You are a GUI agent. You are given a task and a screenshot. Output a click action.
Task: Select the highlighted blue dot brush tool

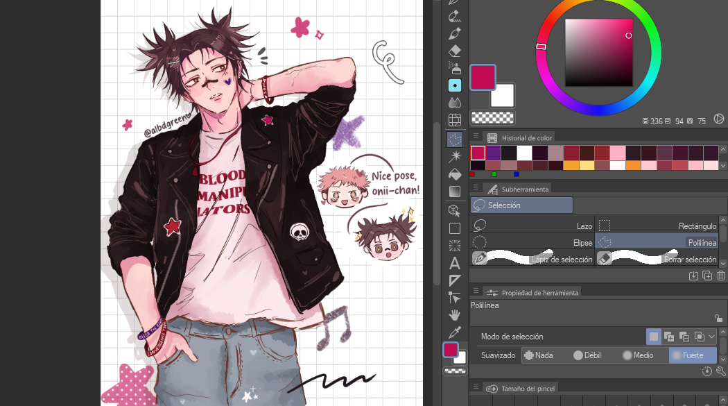pos(455,85)
